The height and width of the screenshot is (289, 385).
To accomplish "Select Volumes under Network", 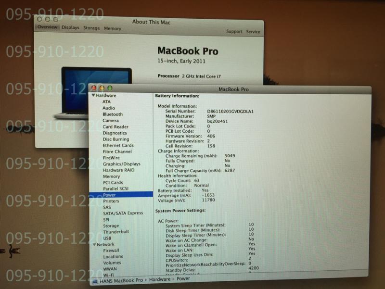I will (112, 263).
